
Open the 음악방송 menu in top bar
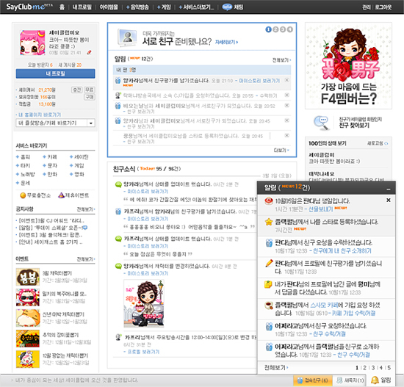click(137, 7)
